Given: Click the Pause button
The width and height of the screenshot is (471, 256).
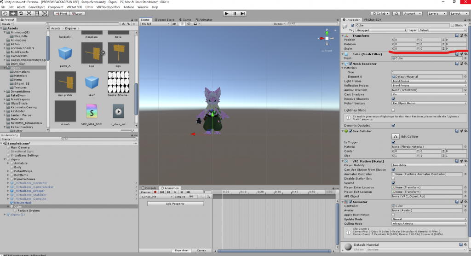Looking at the screenshot, I should [235, 13].
